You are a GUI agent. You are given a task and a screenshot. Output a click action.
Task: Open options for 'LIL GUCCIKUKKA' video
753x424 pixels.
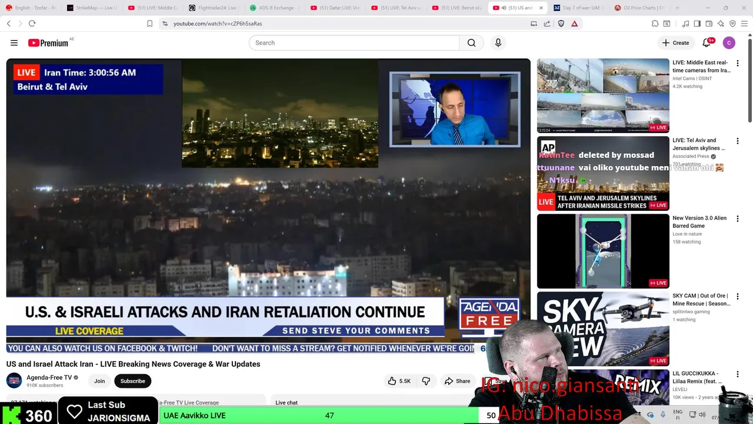(x=737, y=374)
